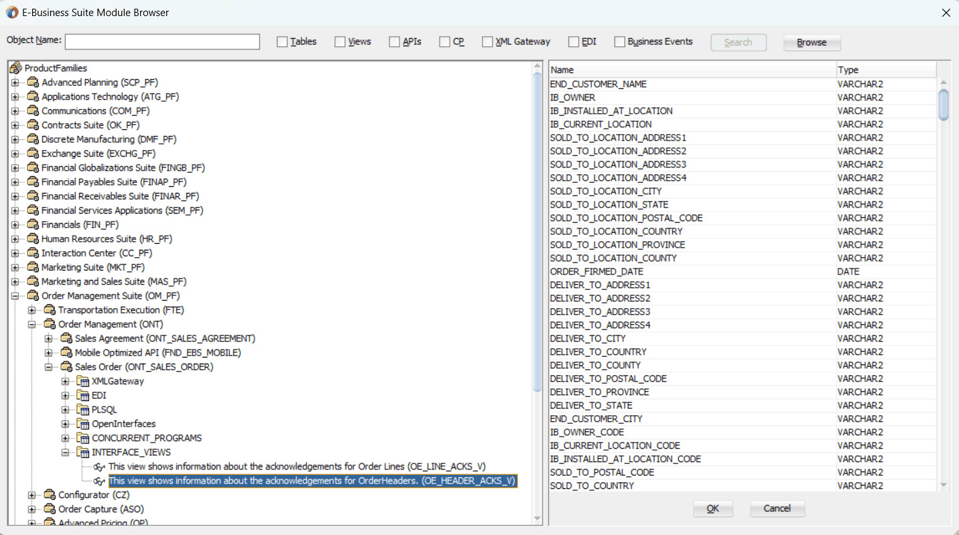
Task: Click the Financial Globalizations Suite folder icon
Action: click(x=33, y=168)
